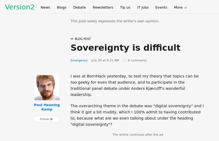This screenshot has height=141, width=219.
Task: Jump to the 6 comments link
Action: coord(137,61)
